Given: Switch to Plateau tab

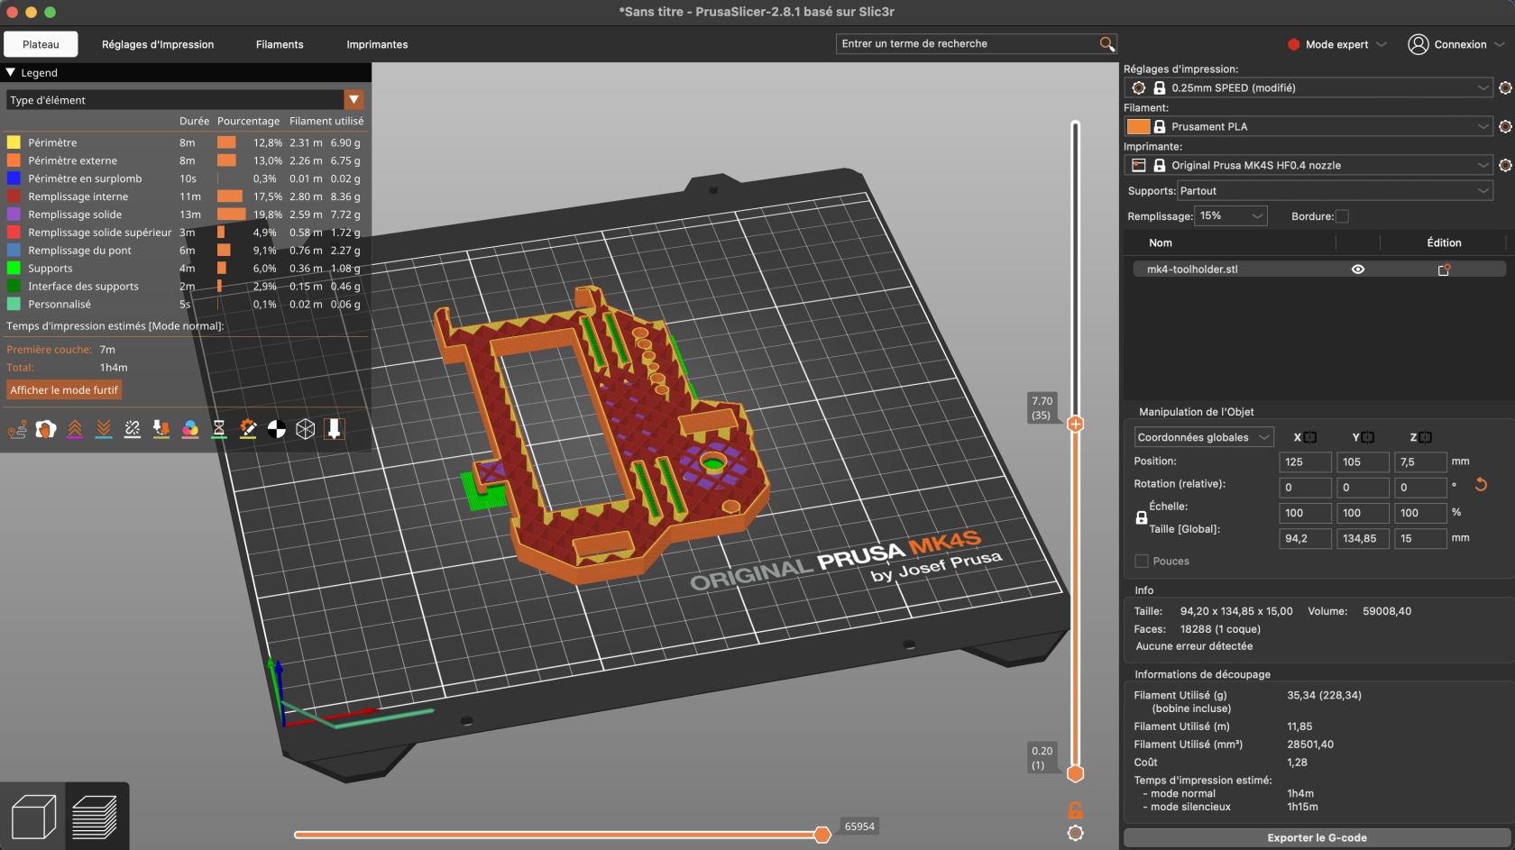Looking at the screenshot, I should pyautogui.click(x=41, y=44).
